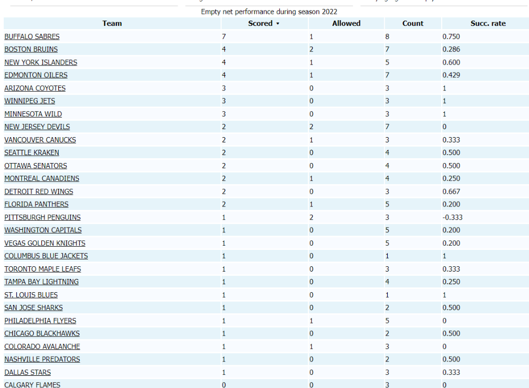
Task: Select Edmonton Oilers success rate 0.429
Action: pos(451,75)
